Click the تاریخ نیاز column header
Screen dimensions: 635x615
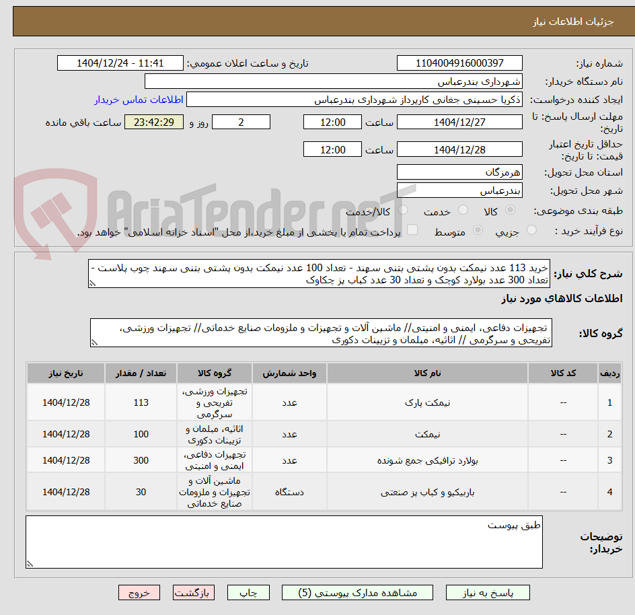coord(66,373)
